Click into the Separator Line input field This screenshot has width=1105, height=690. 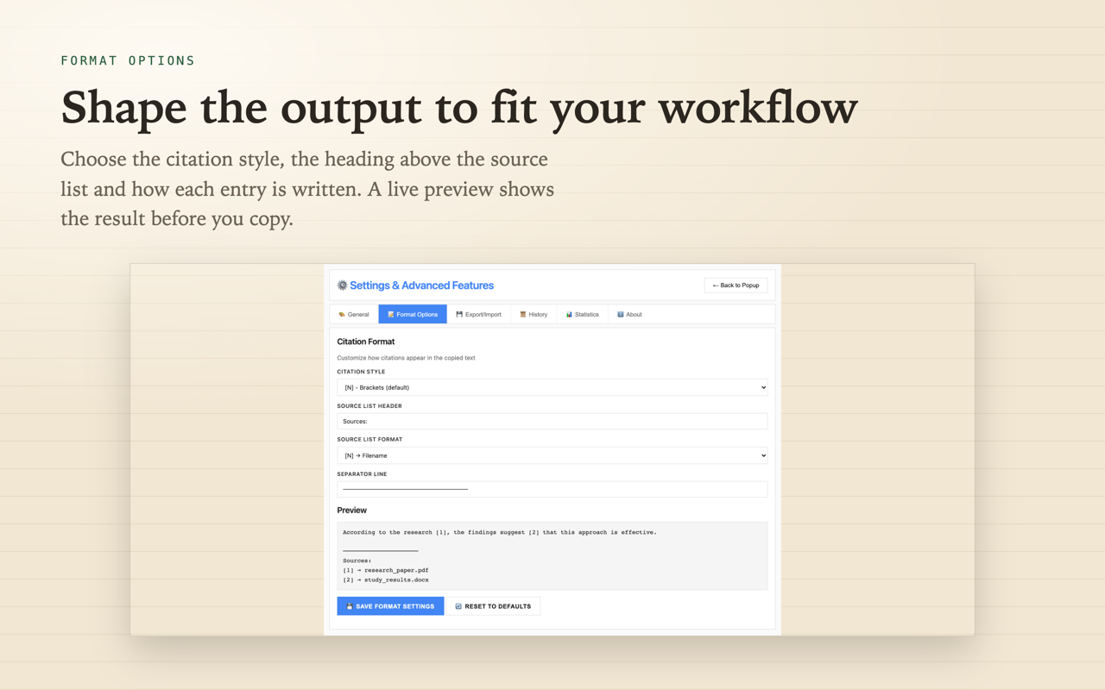(552, 489)
